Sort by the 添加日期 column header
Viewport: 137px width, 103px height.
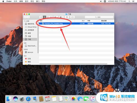[x=104, y=21]
